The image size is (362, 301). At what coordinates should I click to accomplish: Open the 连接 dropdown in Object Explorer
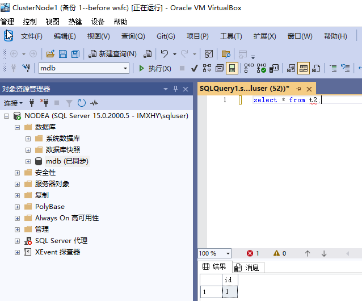[x=13, y=103]
